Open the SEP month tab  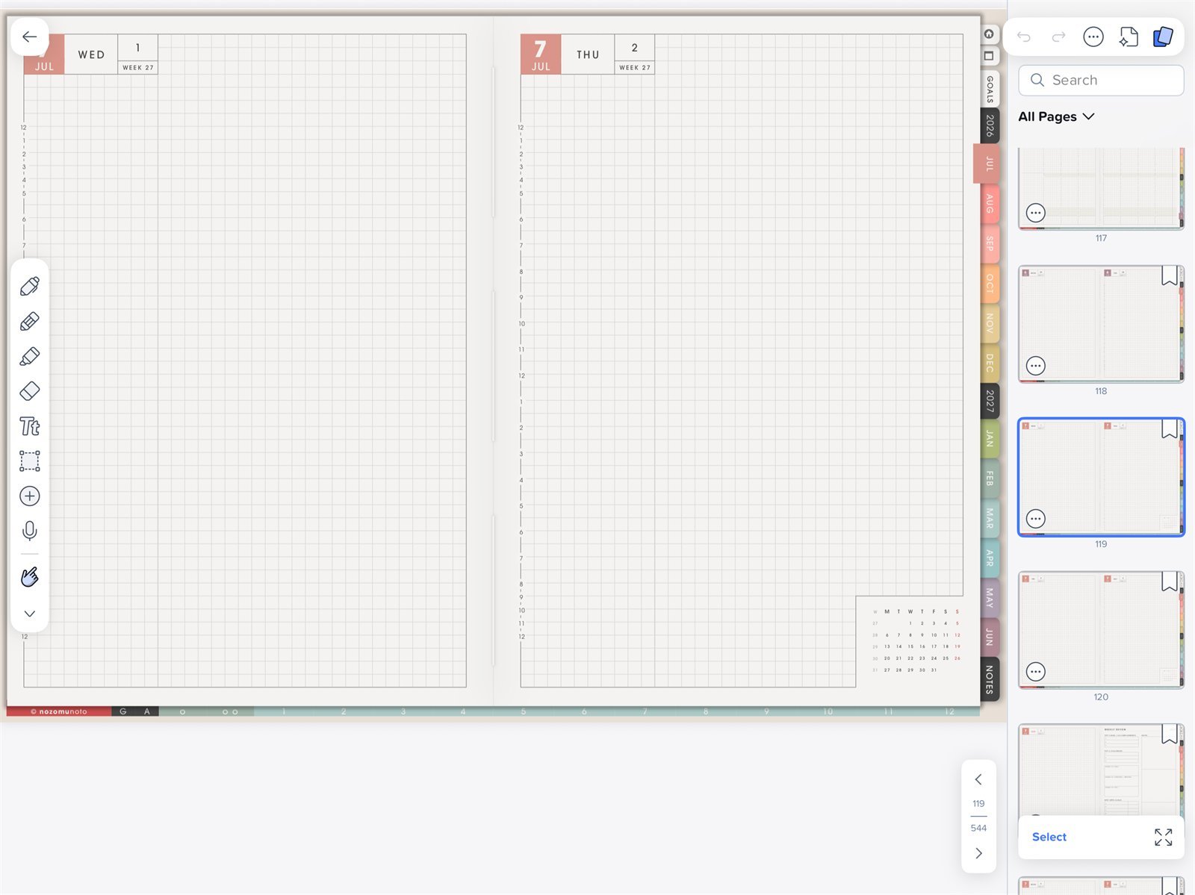pos(990,243)
